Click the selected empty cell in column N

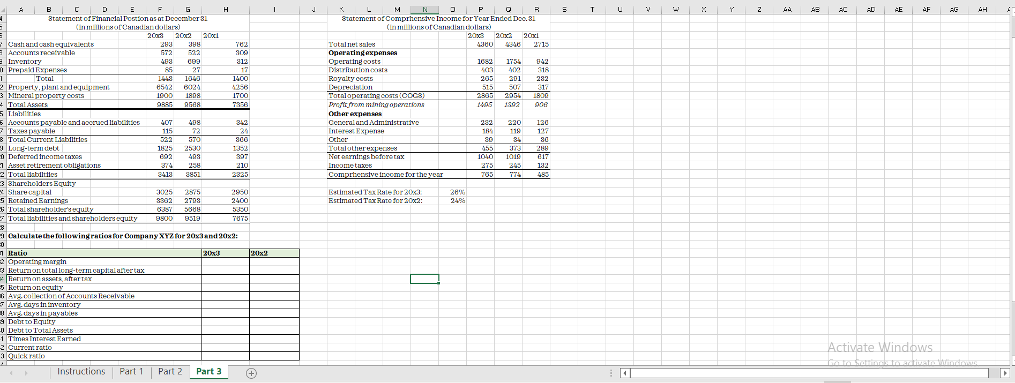coord(425,279)
